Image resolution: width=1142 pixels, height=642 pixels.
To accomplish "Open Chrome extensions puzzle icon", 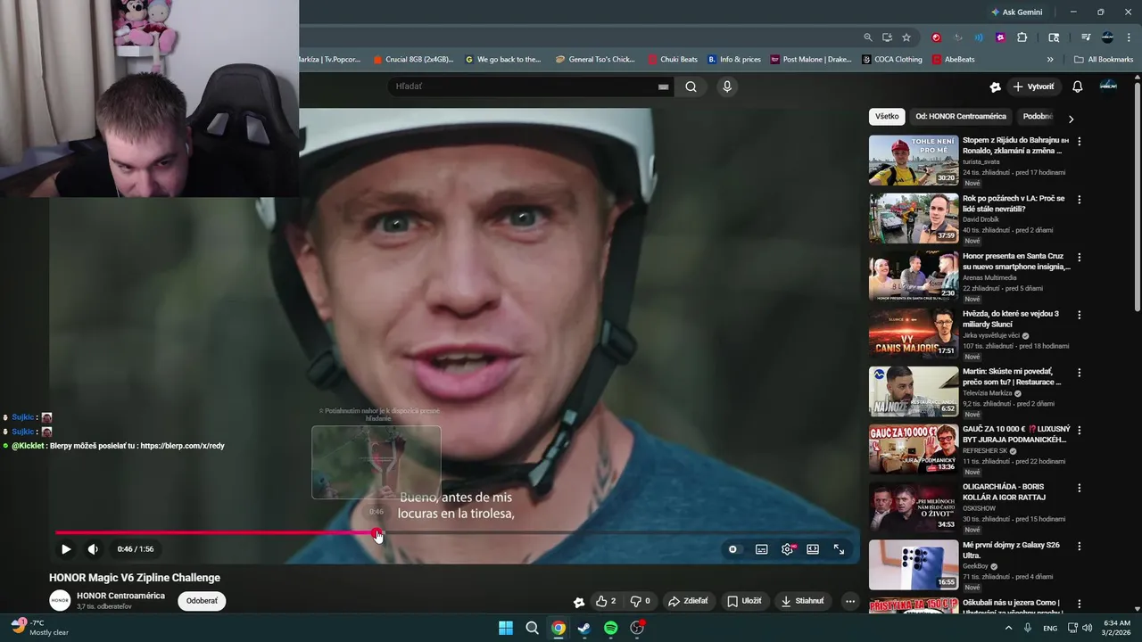I will (1022, 37).
